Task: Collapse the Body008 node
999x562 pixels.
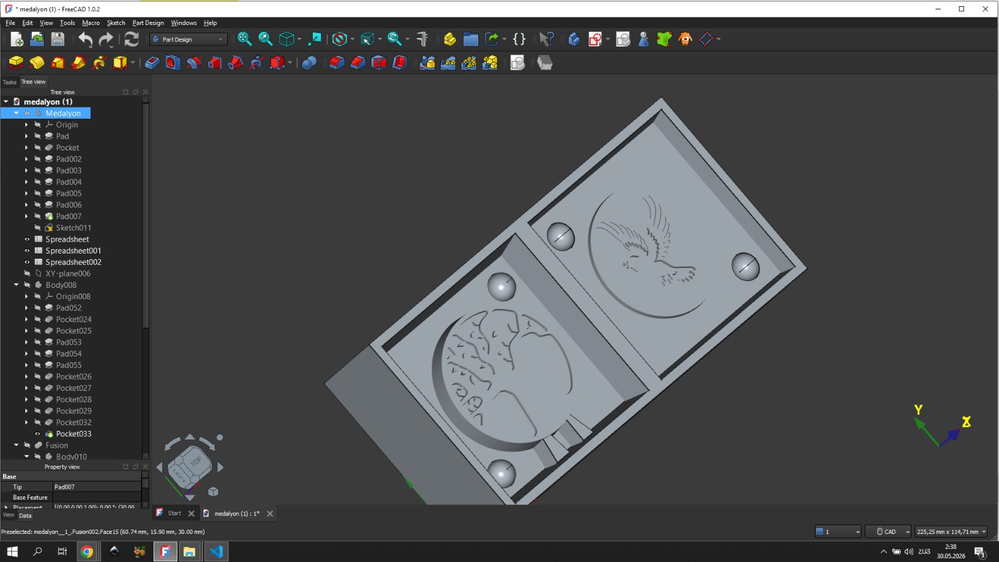Action: coord(16,285)
